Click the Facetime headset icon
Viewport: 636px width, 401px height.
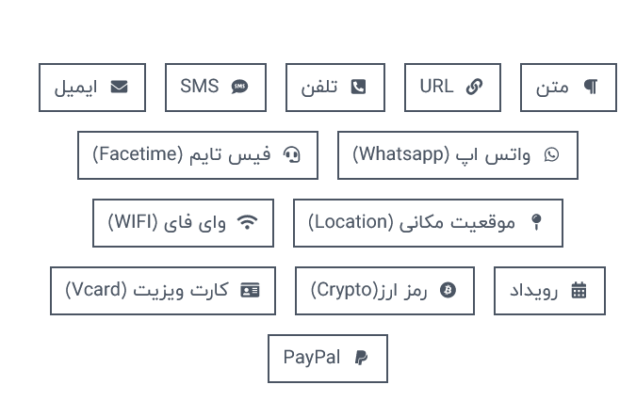click(x=292, y=155)
